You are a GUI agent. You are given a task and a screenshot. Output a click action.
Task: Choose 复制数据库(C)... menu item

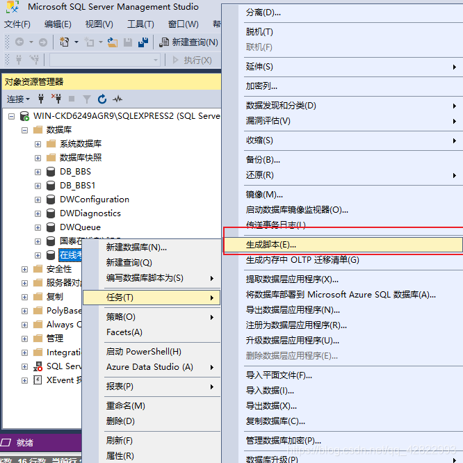pyautogui.click(x=343, y=422)
